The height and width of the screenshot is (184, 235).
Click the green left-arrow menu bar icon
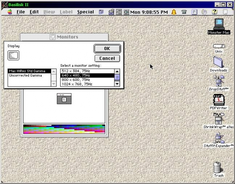tap(126, 12)
